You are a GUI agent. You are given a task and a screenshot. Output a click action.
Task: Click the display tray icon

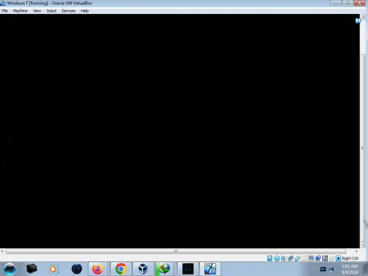(x=323, y=269)
